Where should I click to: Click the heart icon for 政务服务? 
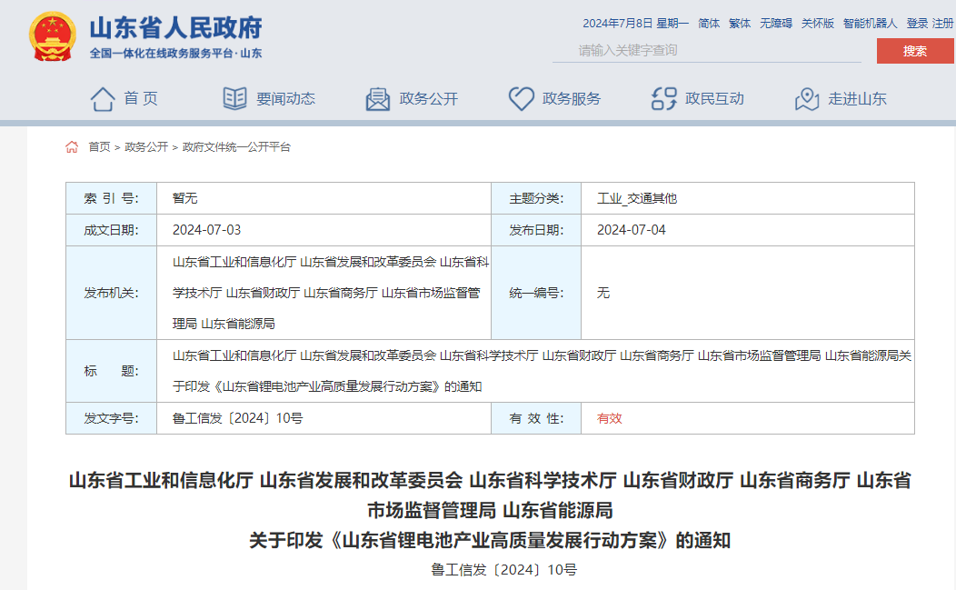coord(521,99)
